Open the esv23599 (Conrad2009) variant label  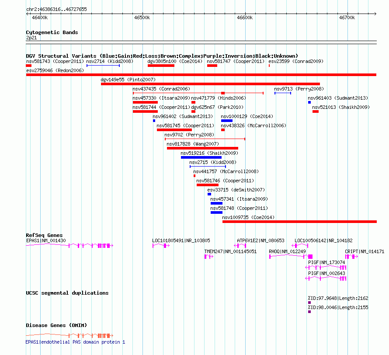[296, 61]
